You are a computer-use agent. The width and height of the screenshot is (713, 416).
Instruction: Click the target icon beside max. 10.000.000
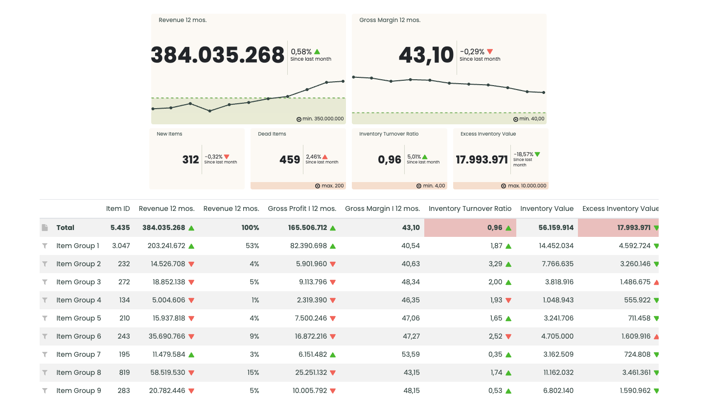[503, 185]
